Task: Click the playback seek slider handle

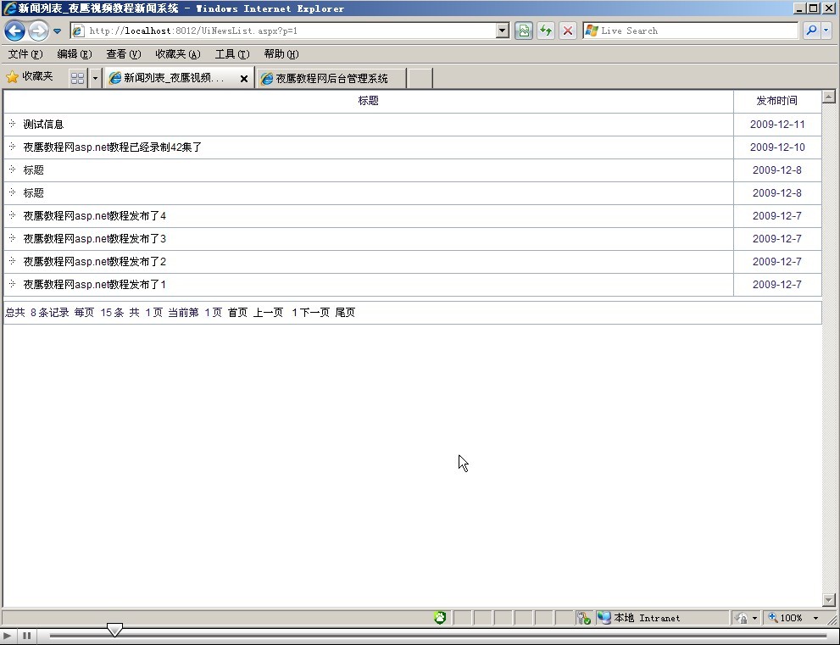Action: (114, 630)
